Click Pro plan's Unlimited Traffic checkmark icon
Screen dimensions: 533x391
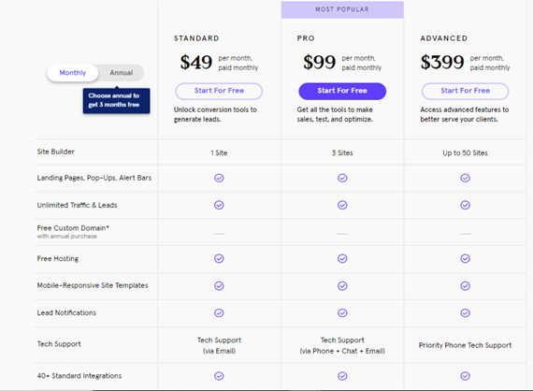pyautogui.click(x=342, y=205)
